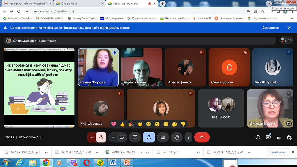
Task: Hide the emoji reactions bar
Action: [x=149, y=137]
